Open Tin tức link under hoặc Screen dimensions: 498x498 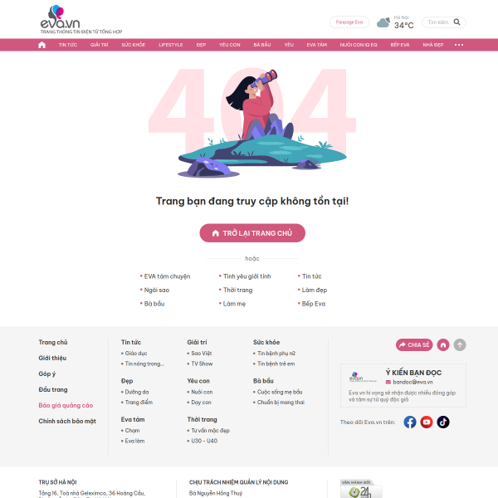[311, 276]
